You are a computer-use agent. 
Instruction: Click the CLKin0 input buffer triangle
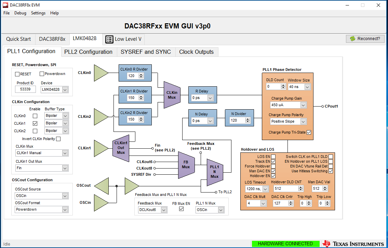click(x=101, y=73)
